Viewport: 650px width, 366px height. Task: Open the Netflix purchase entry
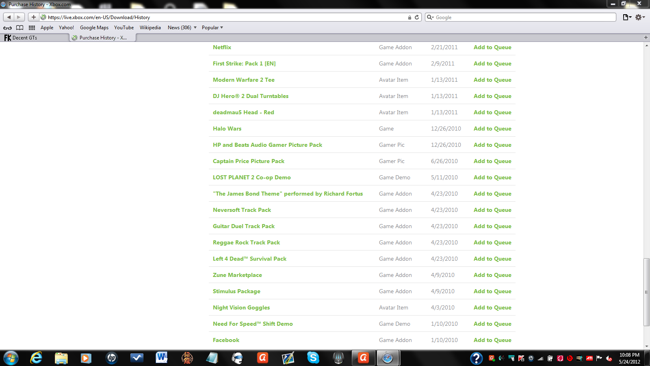222,47
